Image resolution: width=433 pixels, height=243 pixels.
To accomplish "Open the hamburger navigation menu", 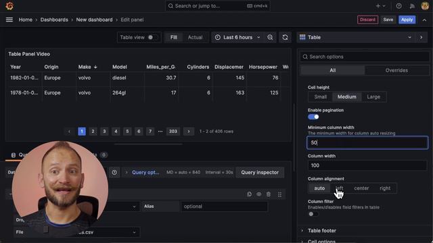I will (x=9, y=20).
